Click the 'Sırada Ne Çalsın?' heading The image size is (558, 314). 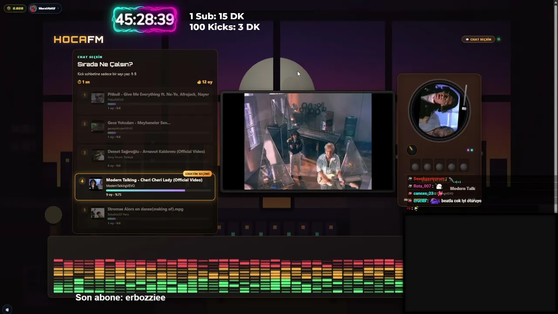coord(105,65)
